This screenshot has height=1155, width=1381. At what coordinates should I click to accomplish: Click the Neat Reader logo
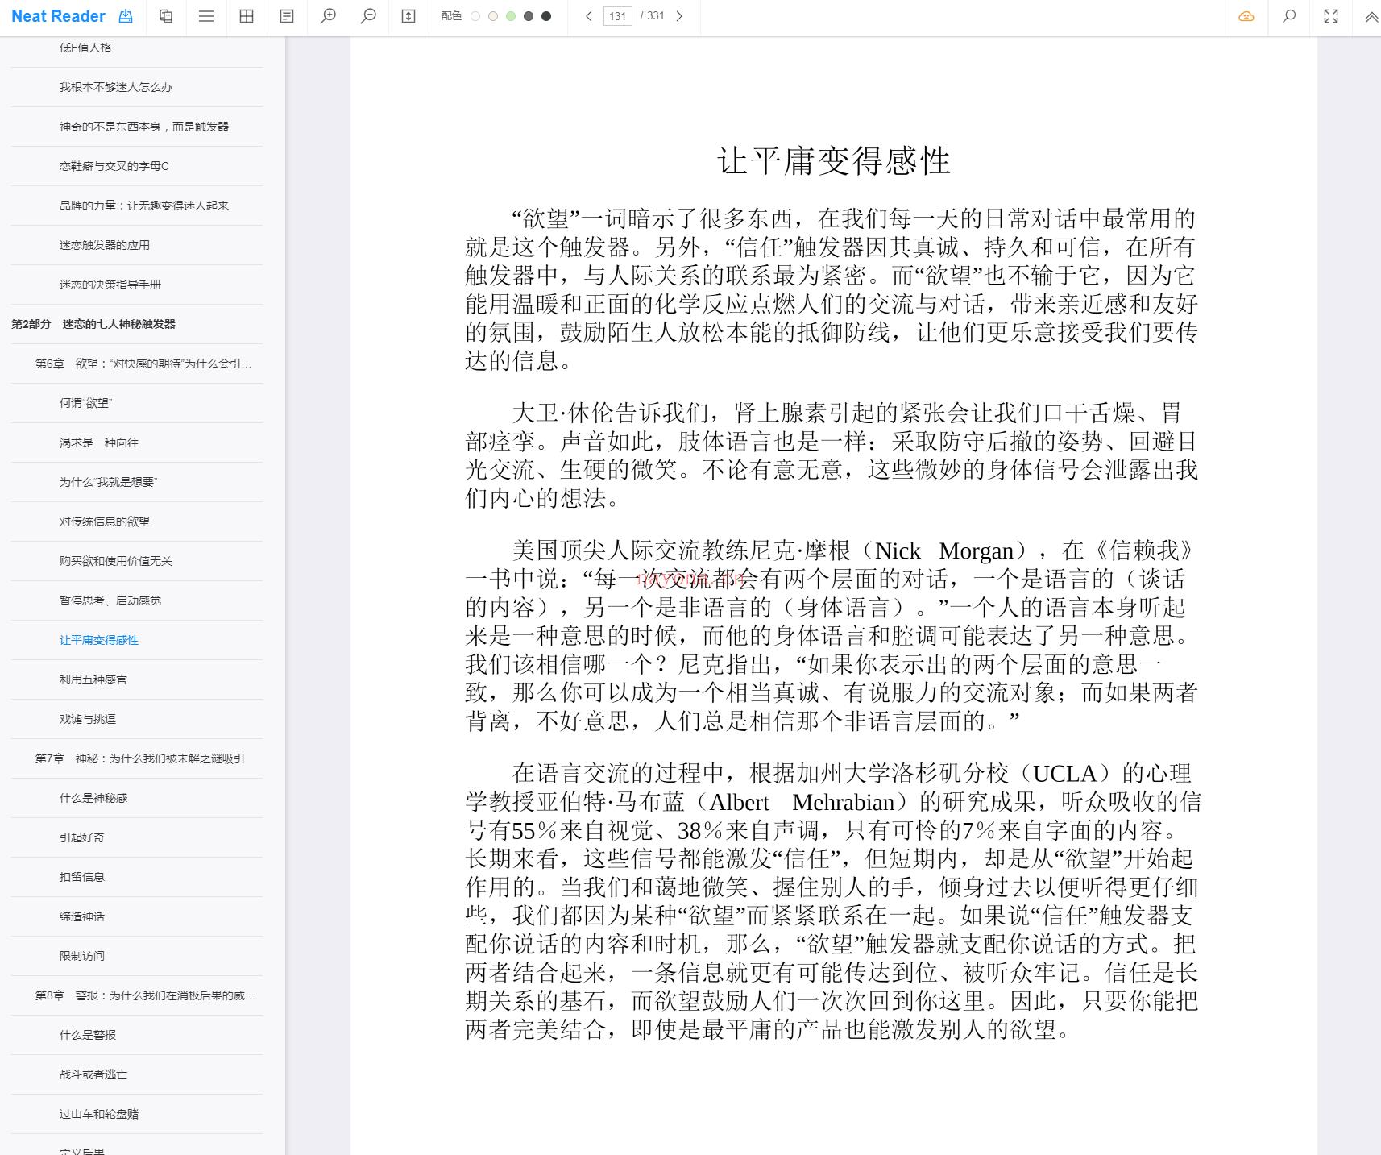(58, 16)
